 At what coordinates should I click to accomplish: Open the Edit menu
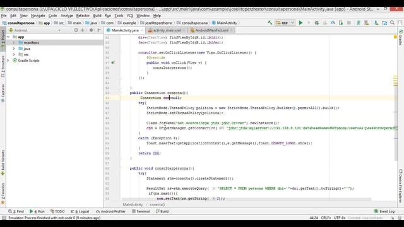pos(13,16)
